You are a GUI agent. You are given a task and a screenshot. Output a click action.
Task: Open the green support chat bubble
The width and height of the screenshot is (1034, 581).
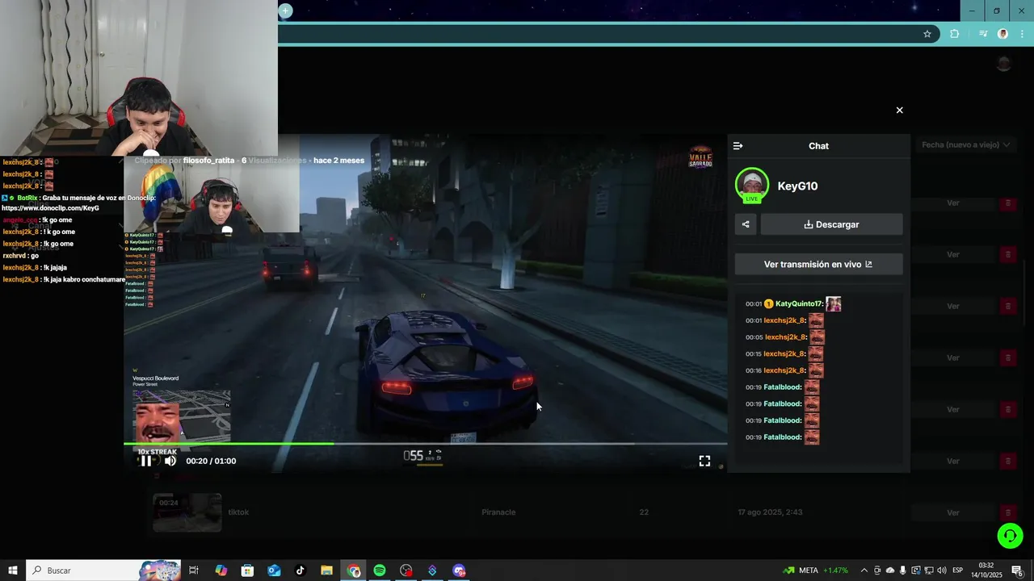(x=1010, y=535)
